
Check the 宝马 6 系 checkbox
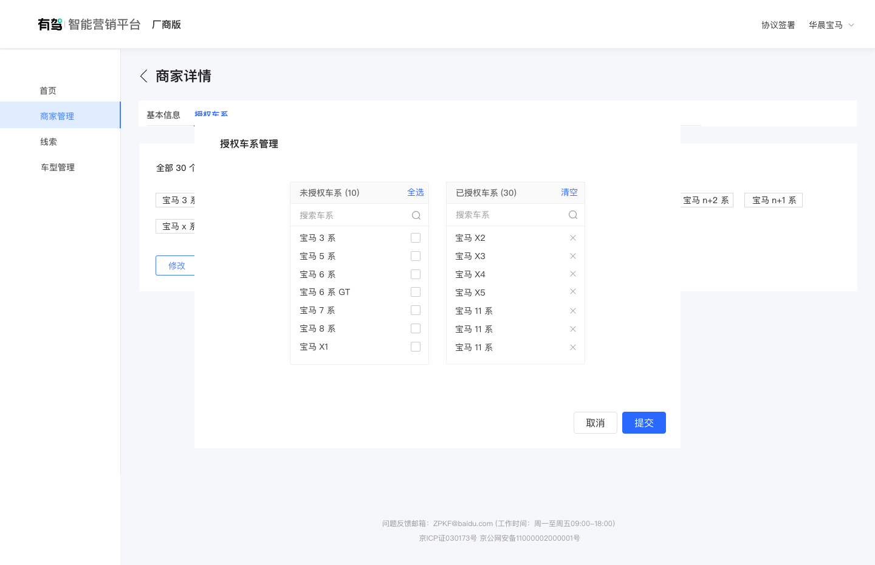[416, 274]
